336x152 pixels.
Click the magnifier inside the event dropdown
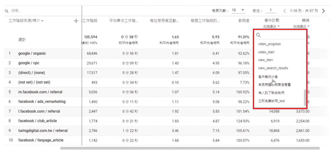coord(259,35)
